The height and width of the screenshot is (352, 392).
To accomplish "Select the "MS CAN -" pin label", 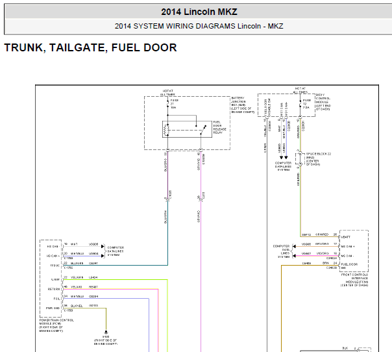I will click(348, 256).
